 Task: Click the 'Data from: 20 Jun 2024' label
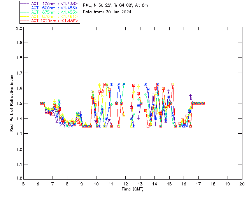107,12
